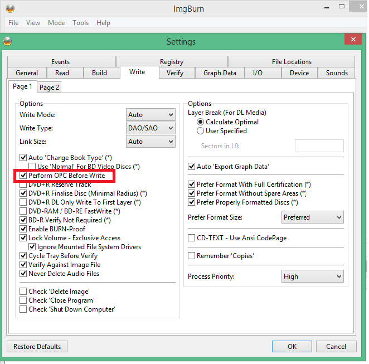Viewport: 369px width, 364px height.
Task: Switch to Page 2 sub-tab
Action: point(50,88)
